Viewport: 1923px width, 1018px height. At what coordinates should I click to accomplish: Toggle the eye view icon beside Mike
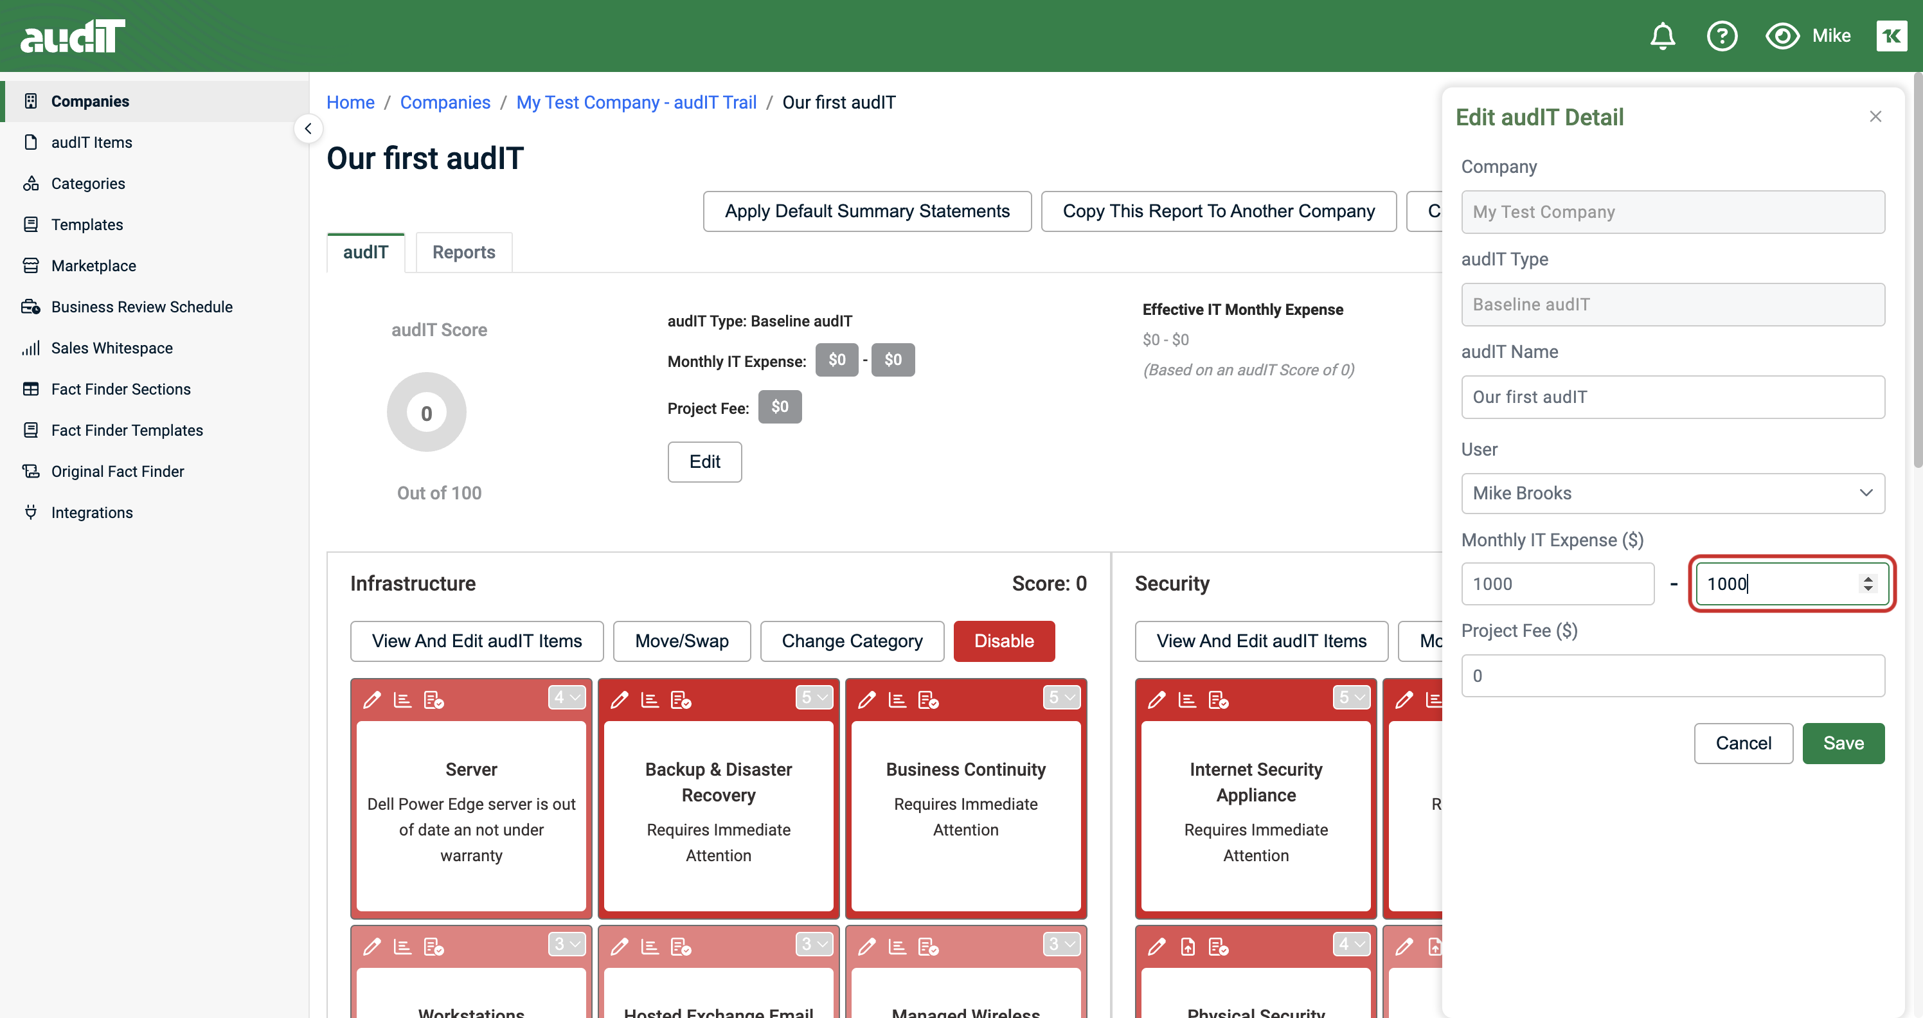(x=1782, y=36)
